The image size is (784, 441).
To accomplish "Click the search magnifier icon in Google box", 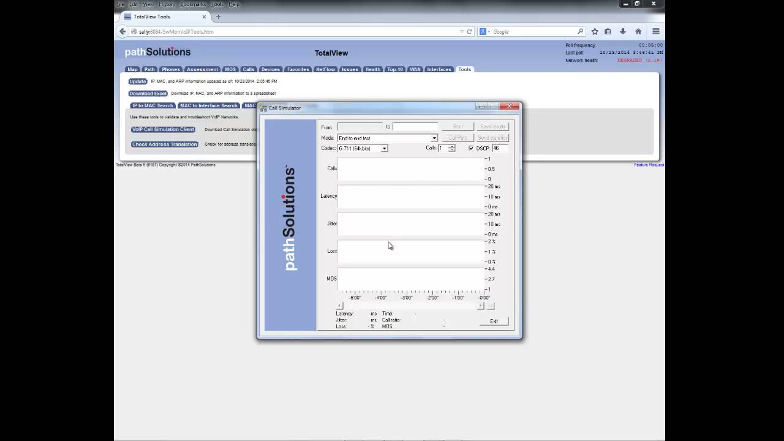I will [580, 31].
